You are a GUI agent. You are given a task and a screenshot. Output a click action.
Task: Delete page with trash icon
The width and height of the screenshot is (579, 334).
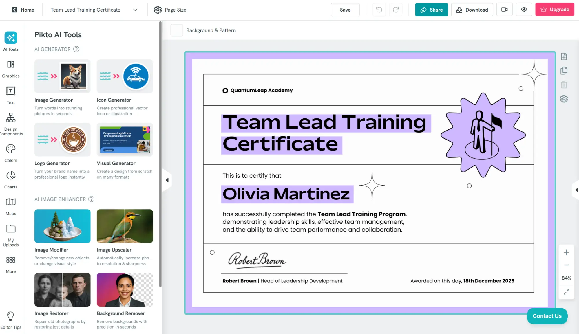coord(564,85)
